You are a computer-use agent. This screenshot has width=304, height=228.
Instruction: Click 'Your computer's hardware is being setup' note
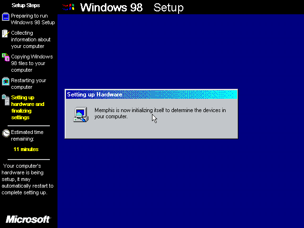(28, 179)
